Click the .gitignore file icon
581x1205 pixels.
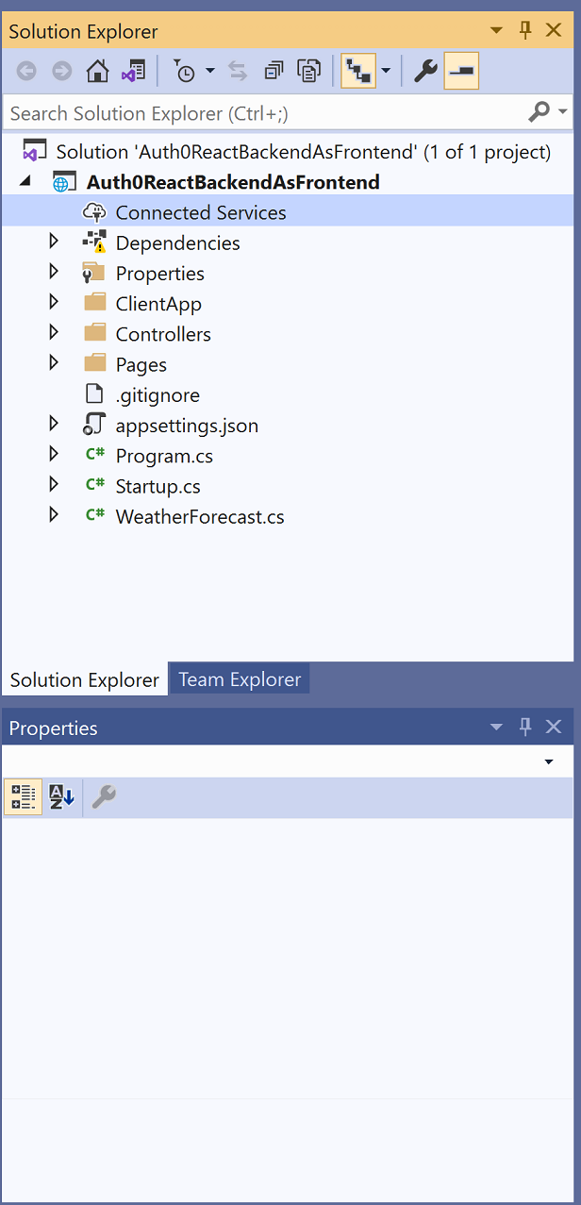pos(94,394)
